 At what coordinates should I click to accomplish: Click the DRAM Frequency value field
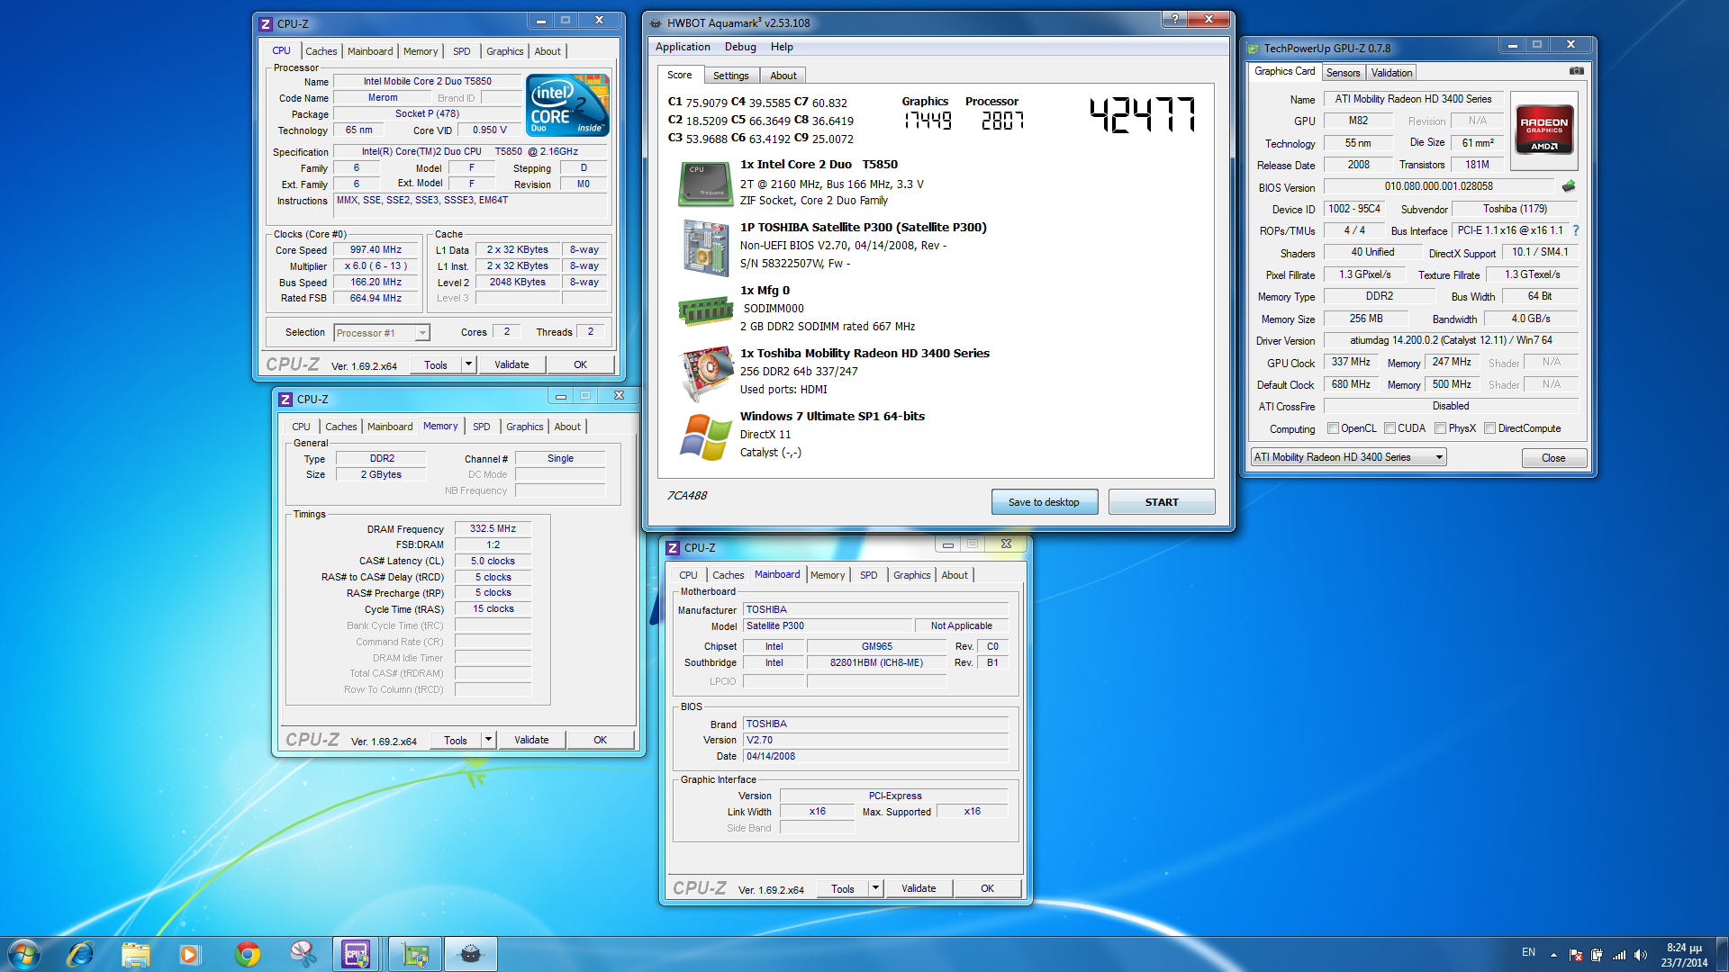click(x=493, y=529)
